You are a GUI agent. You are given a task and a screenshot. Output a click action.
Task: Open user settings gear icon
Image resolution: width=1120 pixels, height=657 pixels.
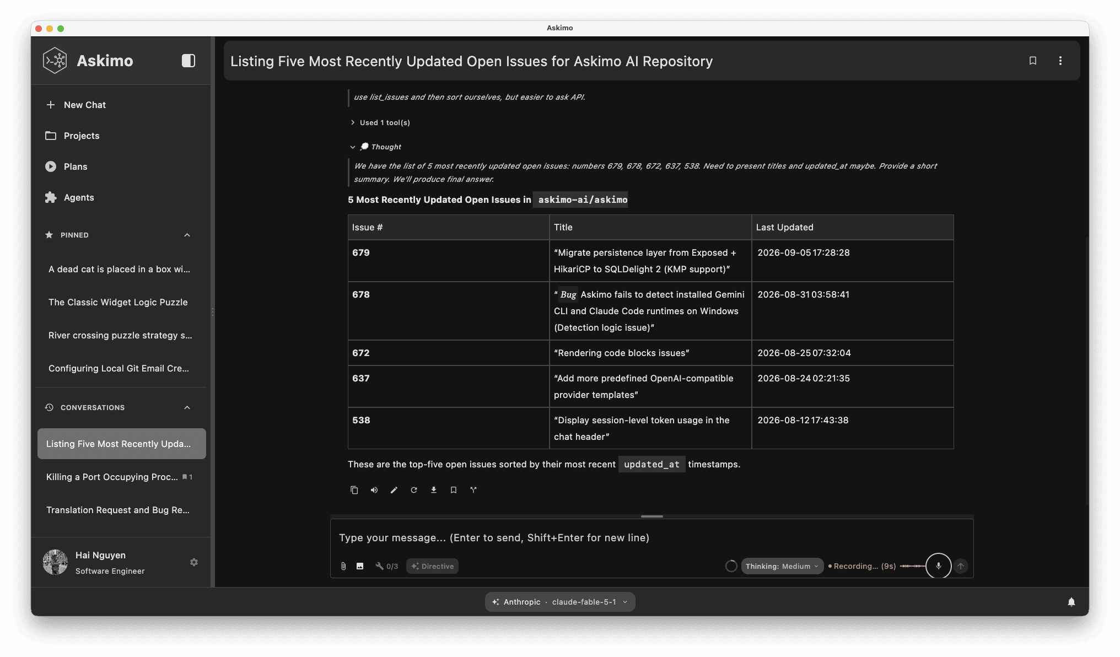pos(194,562)
